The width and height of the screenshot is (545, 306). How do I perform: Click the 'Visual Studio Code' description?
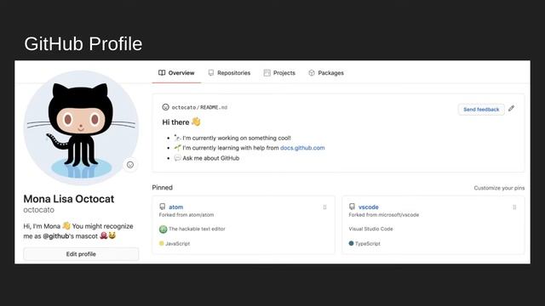coord(370,229)
